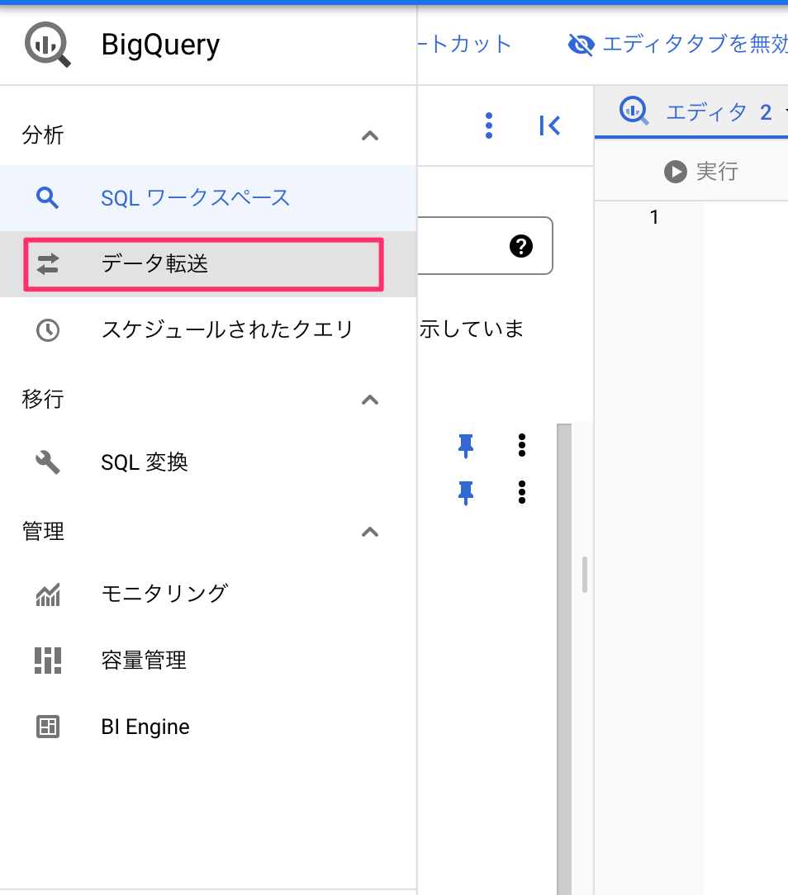This screenshot has height=895, width=788.
Task: Click the wrench icon beside SQL 変換
Action: pos(47,462)
